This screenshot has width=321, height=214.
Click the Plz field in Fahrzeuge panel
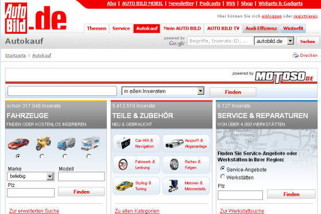click(x=30, y=193)
